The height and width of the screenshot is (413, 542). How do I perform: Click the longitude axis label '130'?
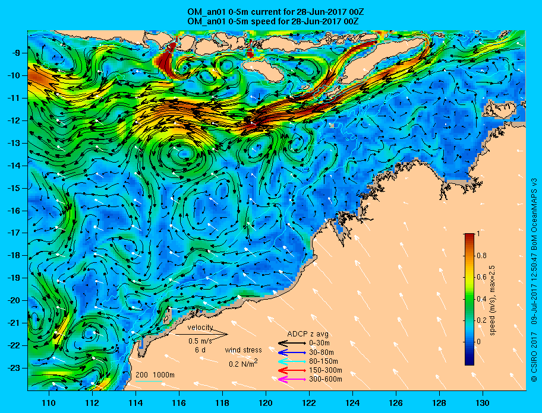click(x=483, y=403)
